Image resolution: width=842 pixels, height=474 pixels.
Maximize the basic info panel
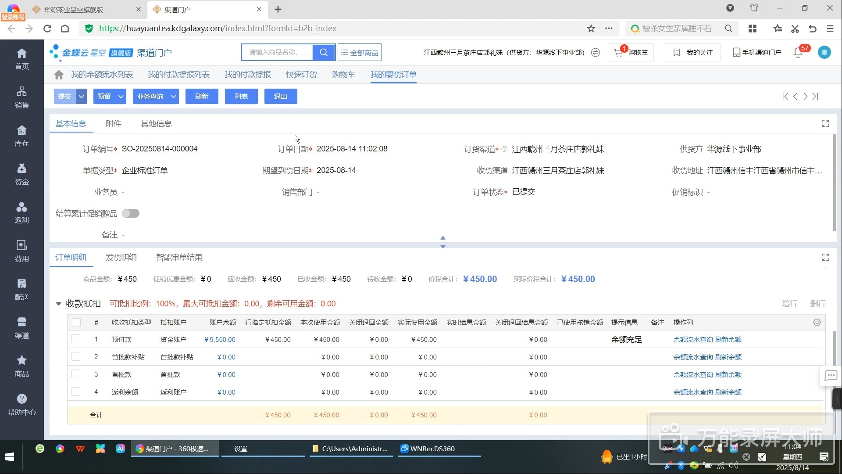[825, 124]
